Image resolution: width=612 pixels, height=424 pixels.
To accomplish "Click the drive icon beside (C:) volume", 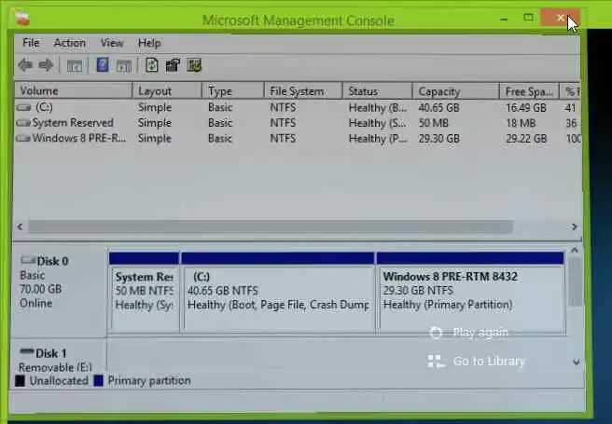I will click(23, 107).
